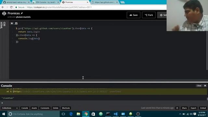Open the command prompt taskbar icon
This screenshot has height=117, width=208.
point(108,114)
